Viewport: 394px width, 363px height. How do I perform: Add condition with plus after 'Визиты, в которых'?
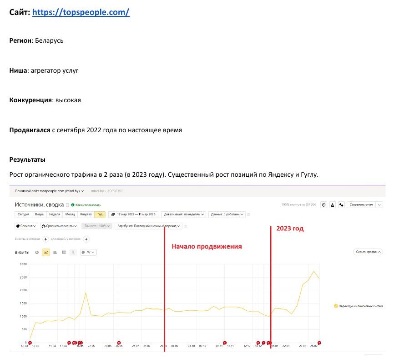45,239
